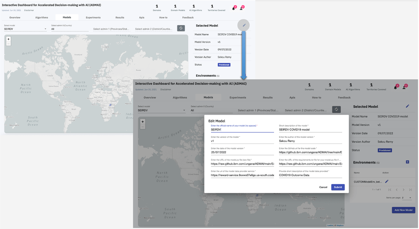Viewport: 419px width, 229px height.
Task: Switch to Experiments tab in undimmed dashboard
Action: [x=93, y=17]
